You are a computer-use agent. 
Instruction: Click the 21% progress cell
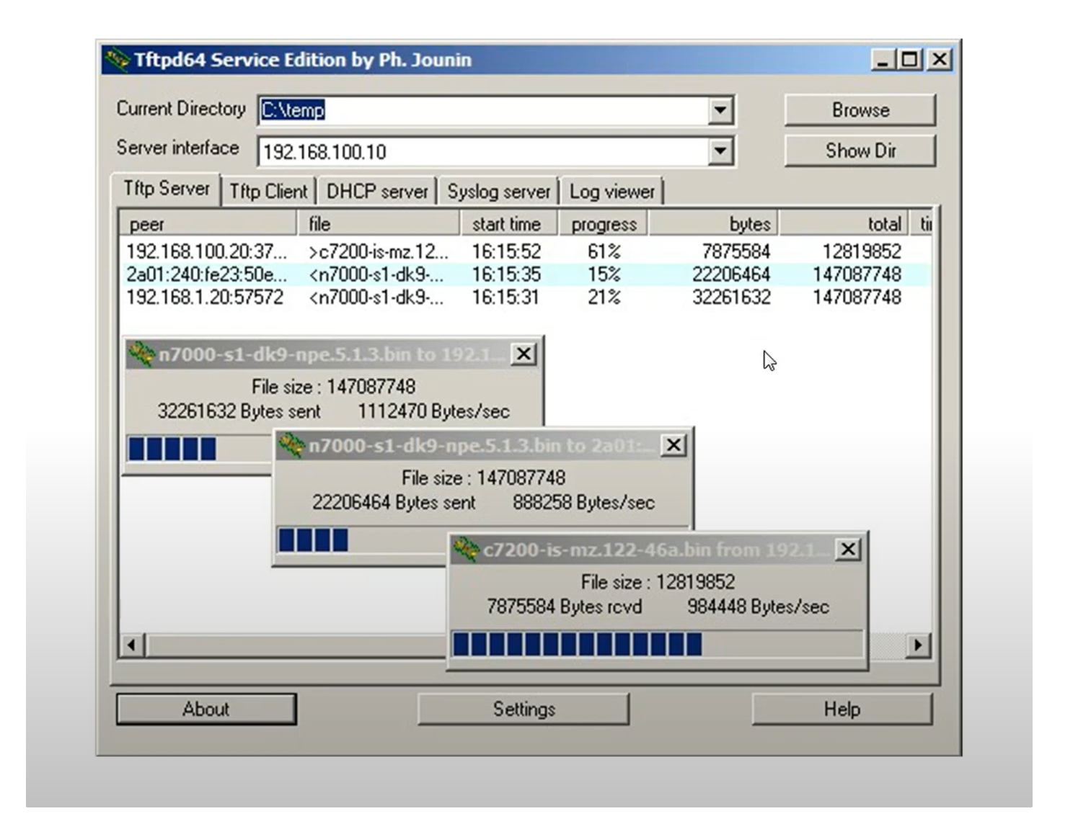(604, 297)
